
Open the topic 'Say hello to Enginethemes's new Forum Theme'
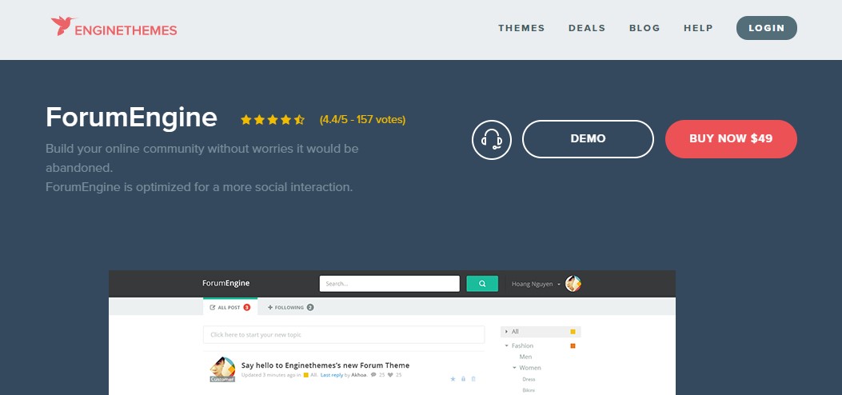(x=325, y=365)
